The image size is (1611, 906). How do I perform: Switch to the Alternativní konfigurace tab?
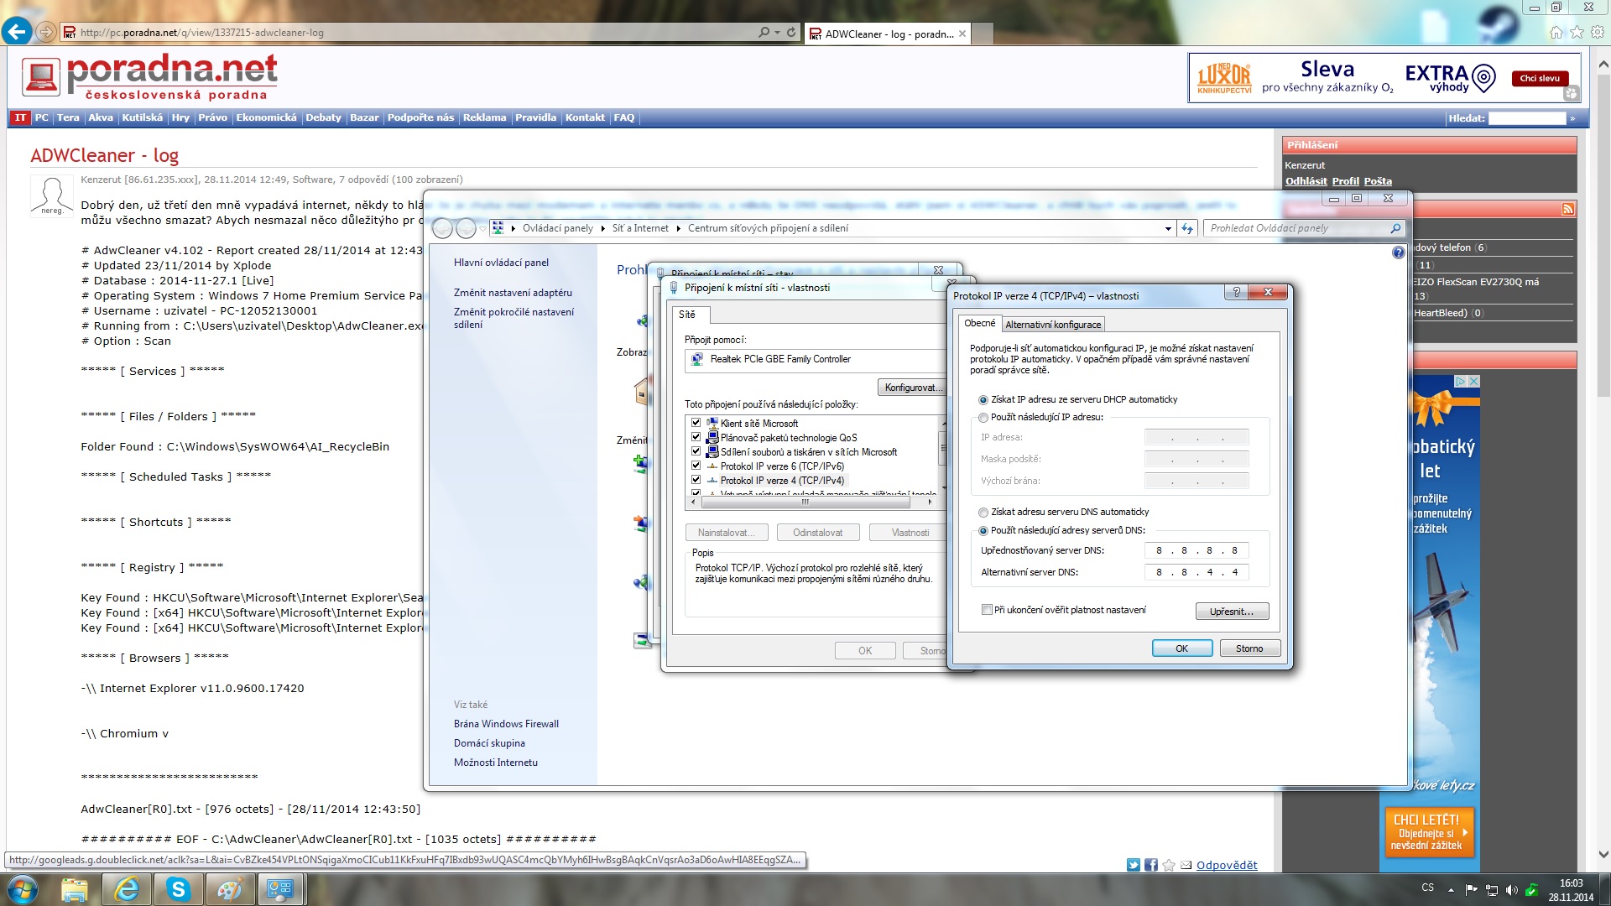tap(1053, 325)
